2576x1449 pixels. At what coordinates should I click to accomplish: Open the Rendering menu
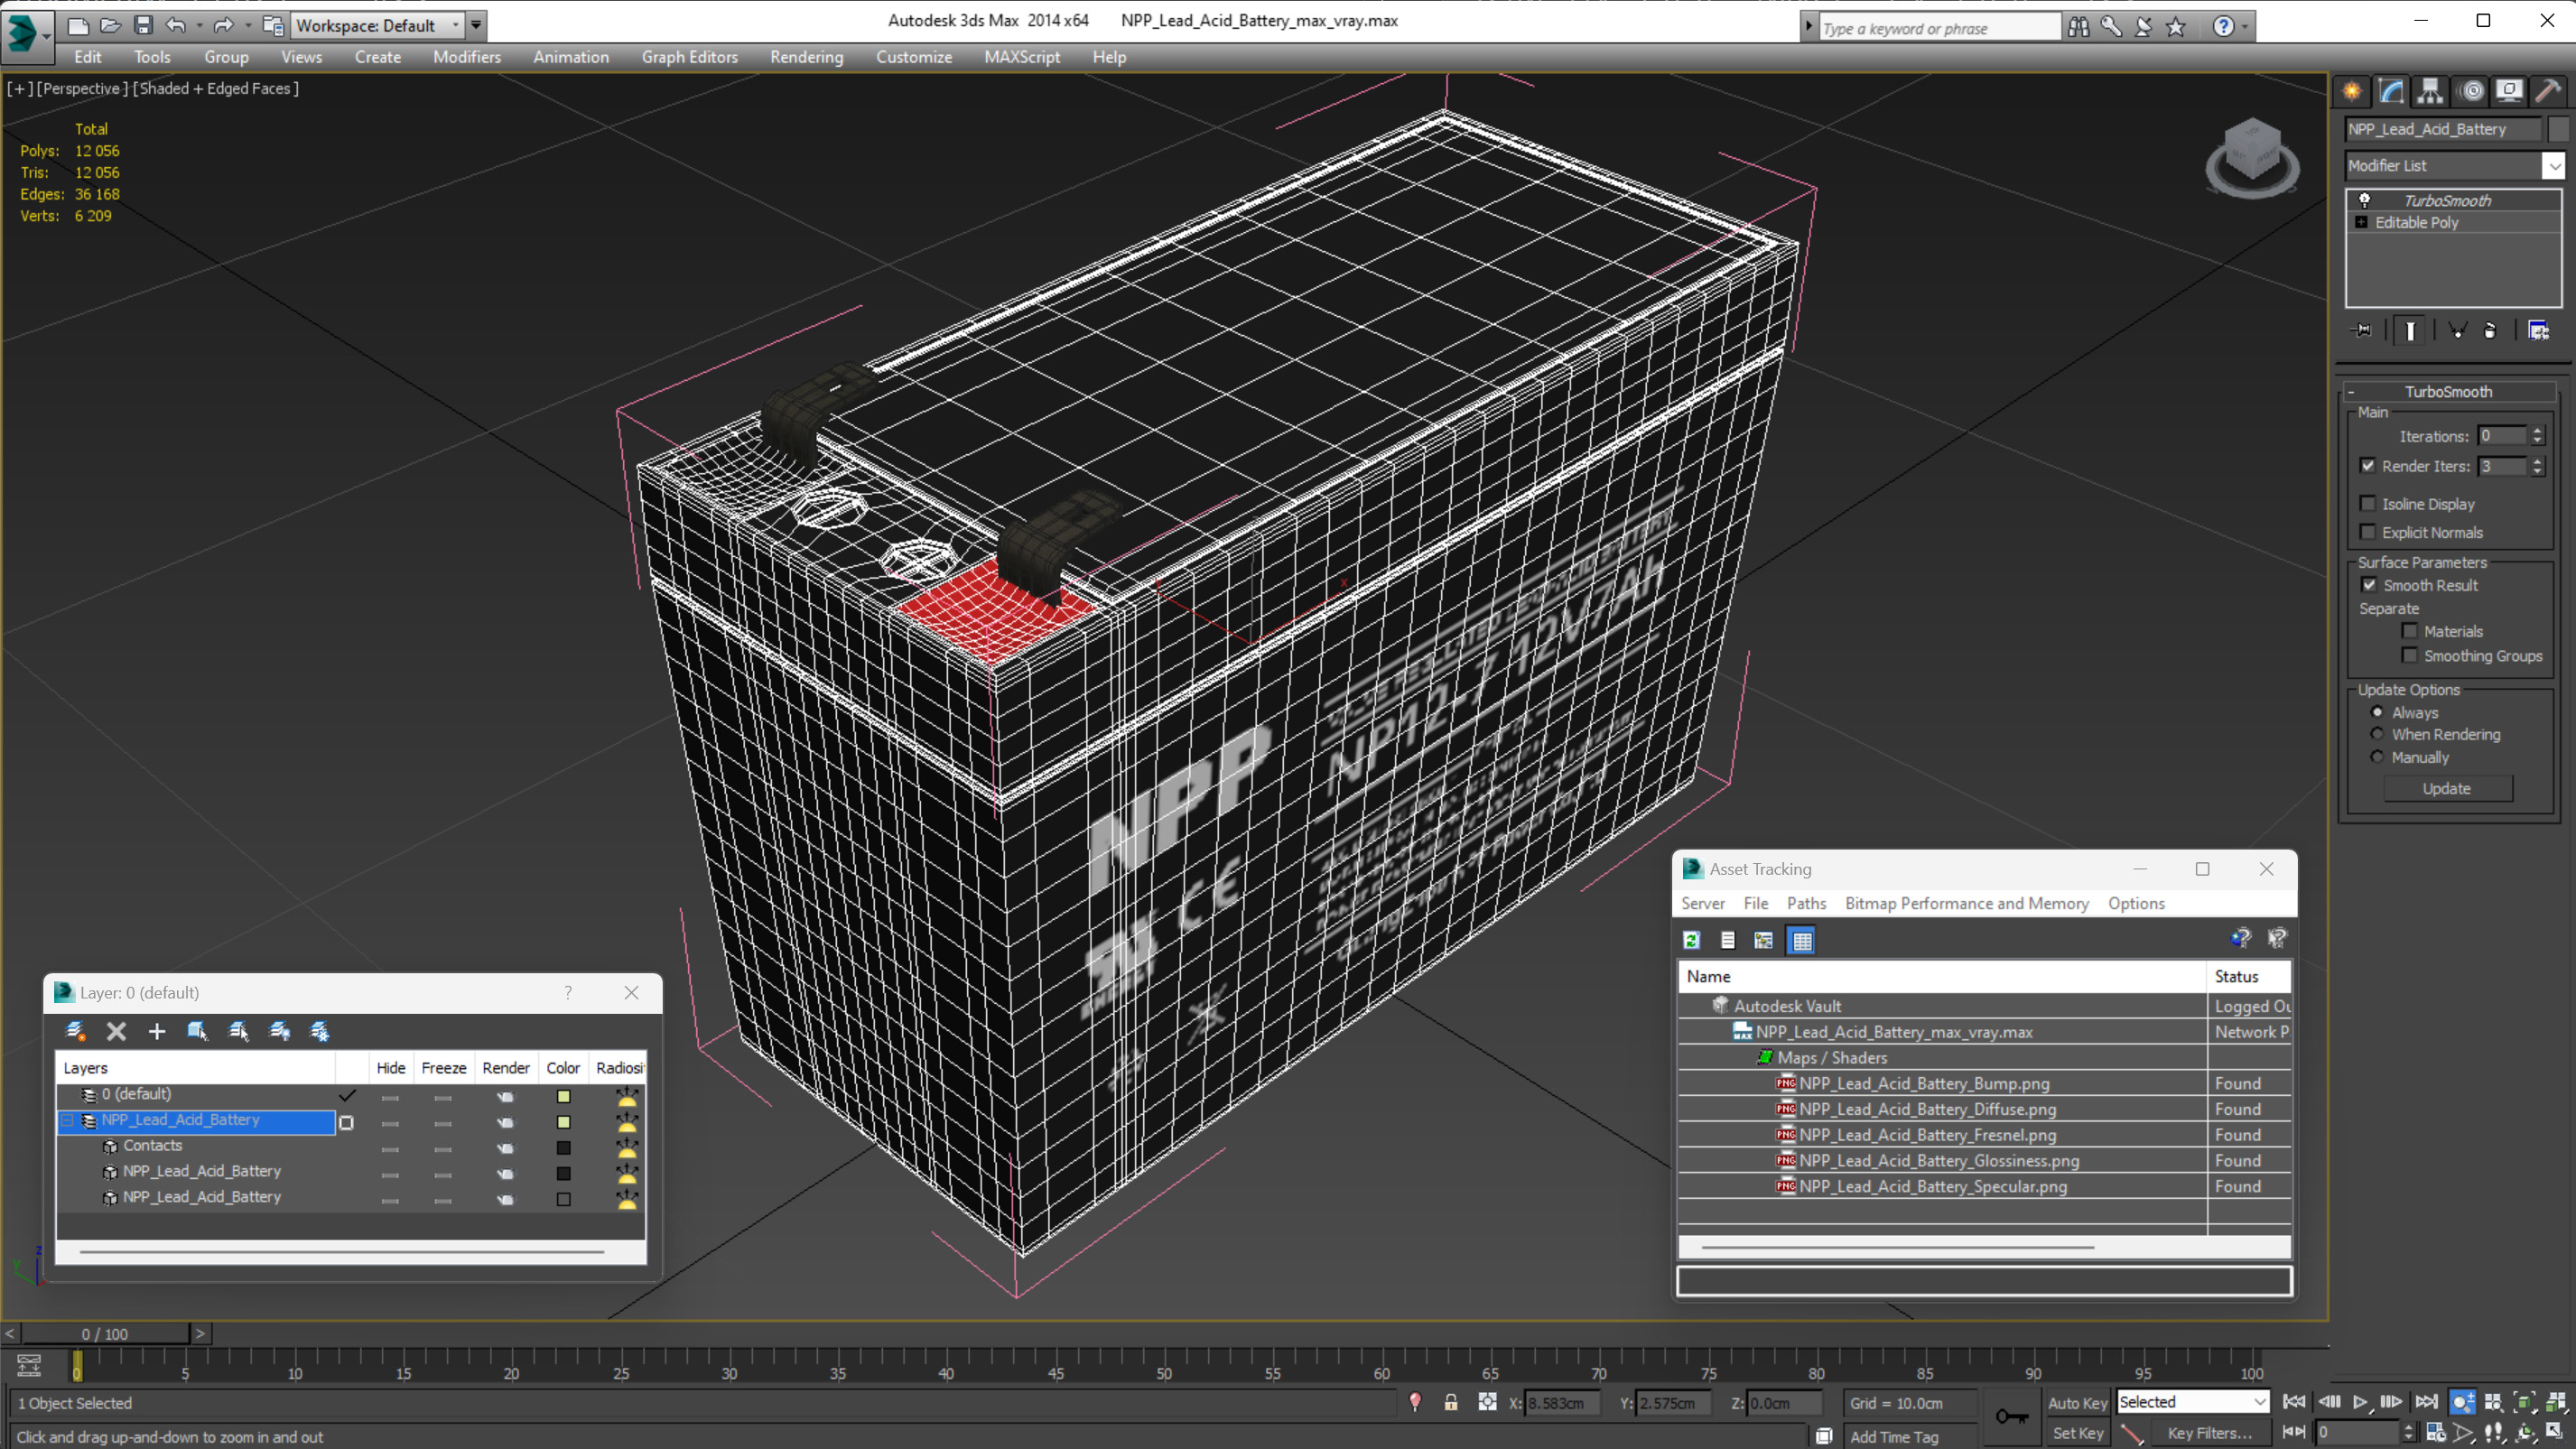pos(805,57)
